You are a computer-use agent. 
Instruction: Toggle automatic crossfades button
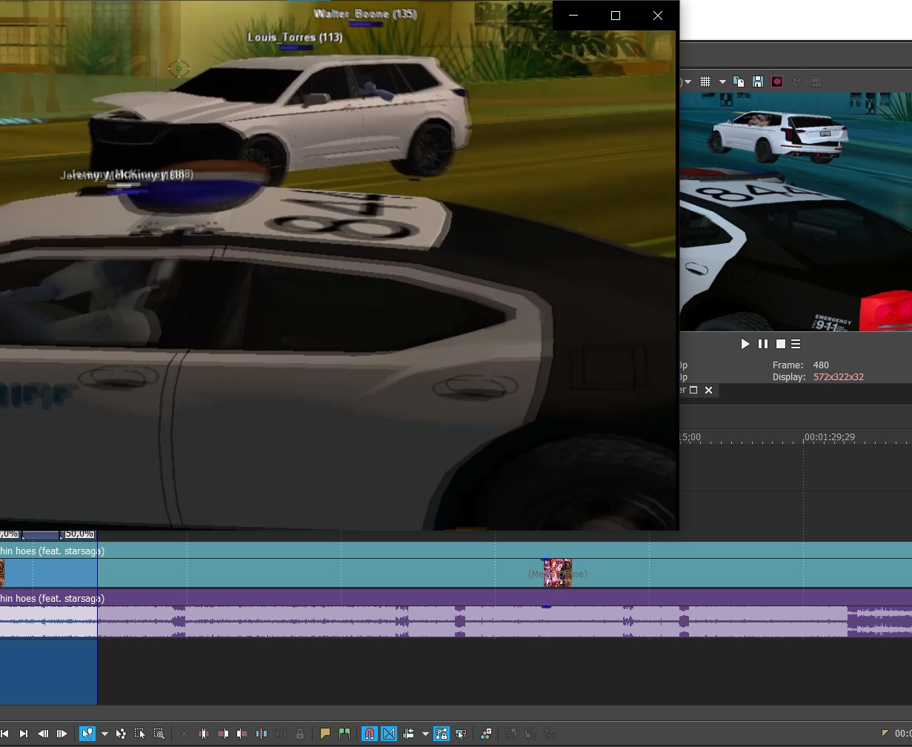[389, 734]
